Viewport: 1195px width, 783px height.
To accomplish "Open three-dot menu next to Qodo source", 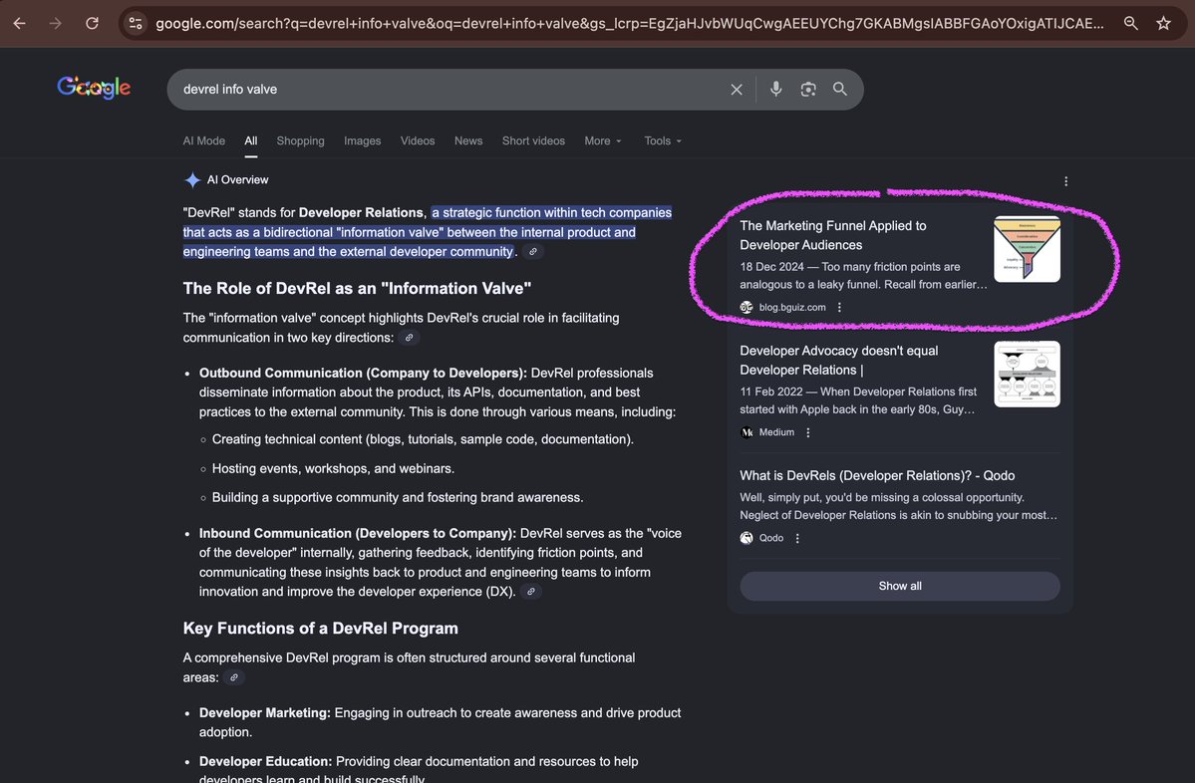I will 797,539.
